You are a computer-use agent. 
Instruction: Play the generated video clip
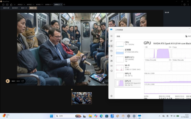point(8,81)
